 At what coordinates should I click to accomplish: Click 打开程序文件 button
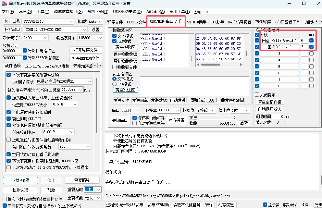86,50
